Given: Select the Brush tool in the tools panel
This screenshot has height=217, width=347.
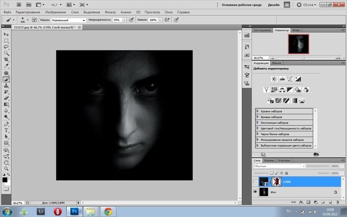Looking at the screenshot, I should pyautogui.click(x=6, y=79).
